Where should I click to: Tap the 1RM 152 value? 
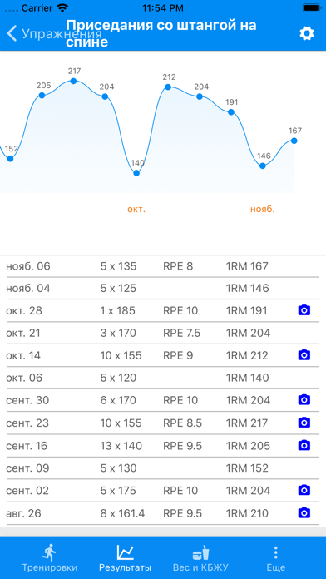pyautogui.click(x=247, y=468)
